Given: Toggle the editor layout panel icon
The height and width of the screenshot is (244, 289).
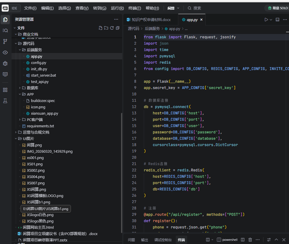Looking at the screenshot, I should click(277, 20).
